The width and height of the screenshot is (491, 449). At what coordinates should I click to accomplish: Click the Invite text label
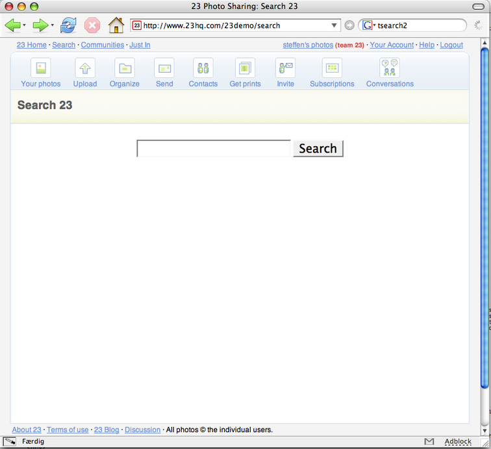click(286, 84)
